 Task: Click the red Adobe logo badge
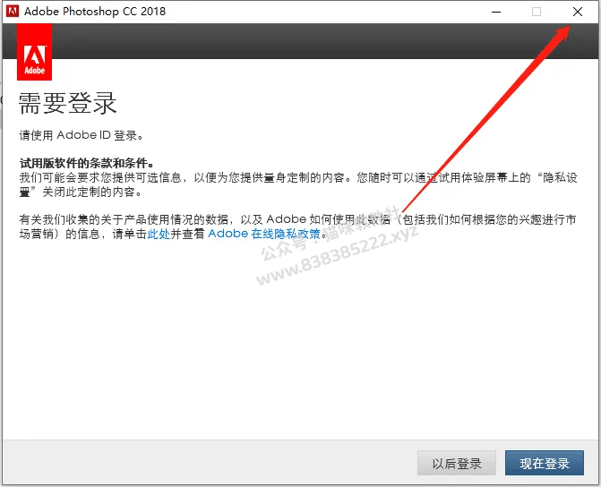[35, 52]
